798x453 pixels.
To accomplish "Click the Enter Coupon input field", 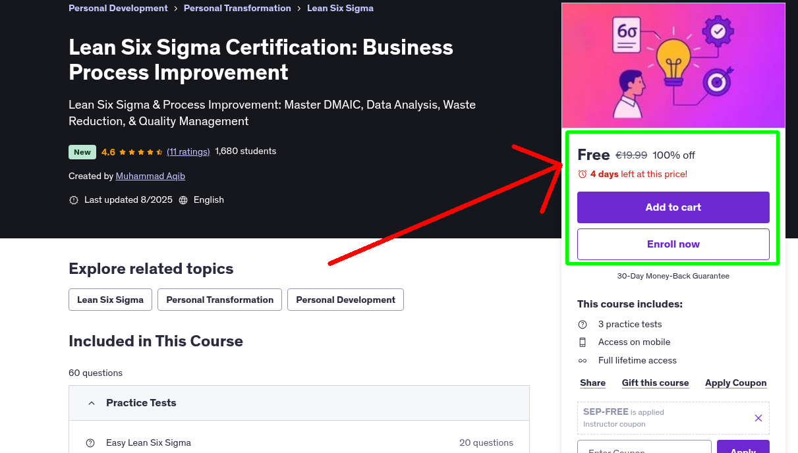I will [x=644, y=446].
